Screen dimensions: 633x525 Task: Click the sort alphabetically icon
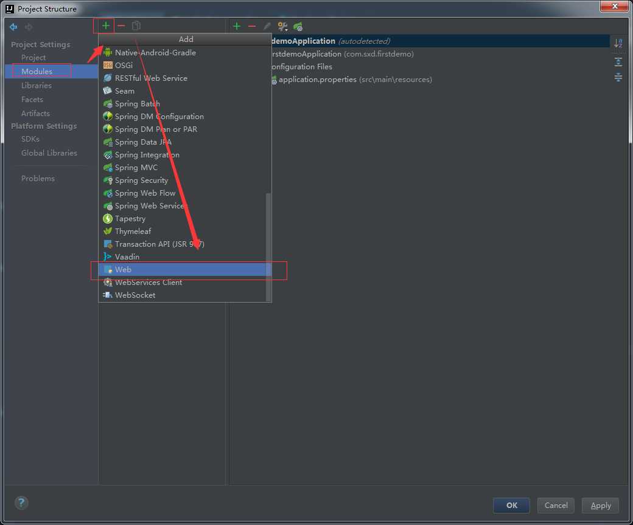pyautogui.click(x=618, y=43)
